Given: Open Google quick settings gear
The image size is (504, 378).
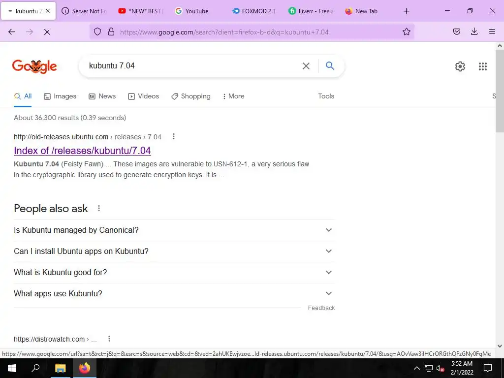Looking at the screenshot, I should pos(460,66).
